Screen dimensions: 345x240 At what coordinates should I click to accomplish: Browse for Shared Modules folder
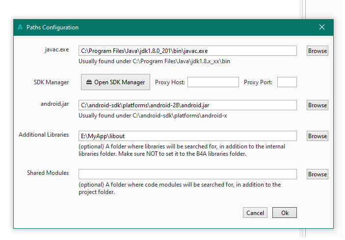[318, 174]
